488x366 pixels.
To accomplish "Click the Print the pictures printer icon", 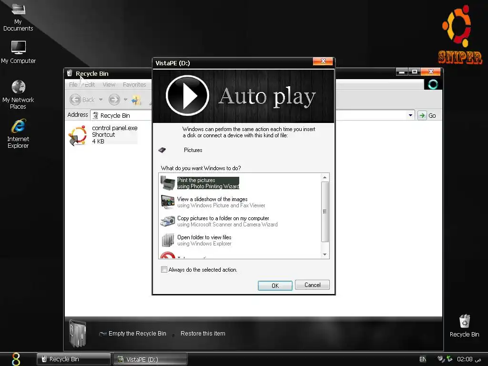I will [x=168, y=183].
